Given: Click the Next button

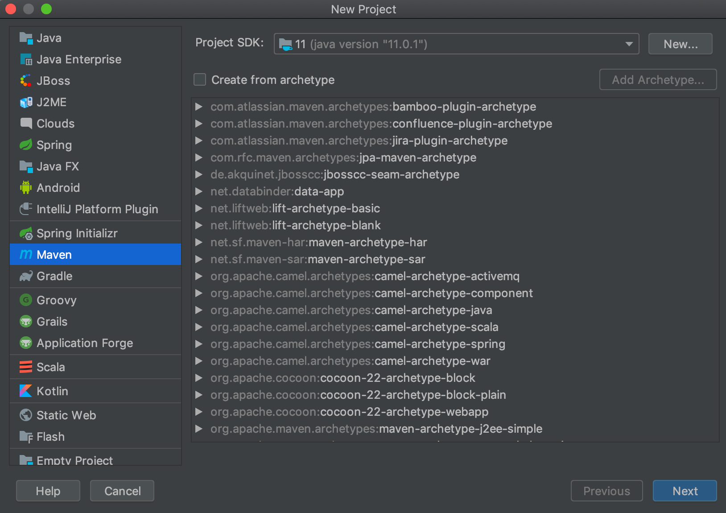Looking at the screenshot, I should (685, 491).
